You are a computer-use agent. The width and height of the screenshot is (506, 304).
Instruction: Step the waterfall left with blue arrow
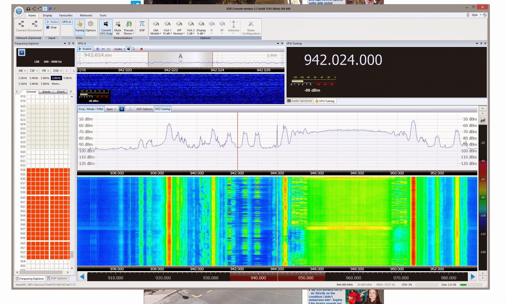(82, 277)
